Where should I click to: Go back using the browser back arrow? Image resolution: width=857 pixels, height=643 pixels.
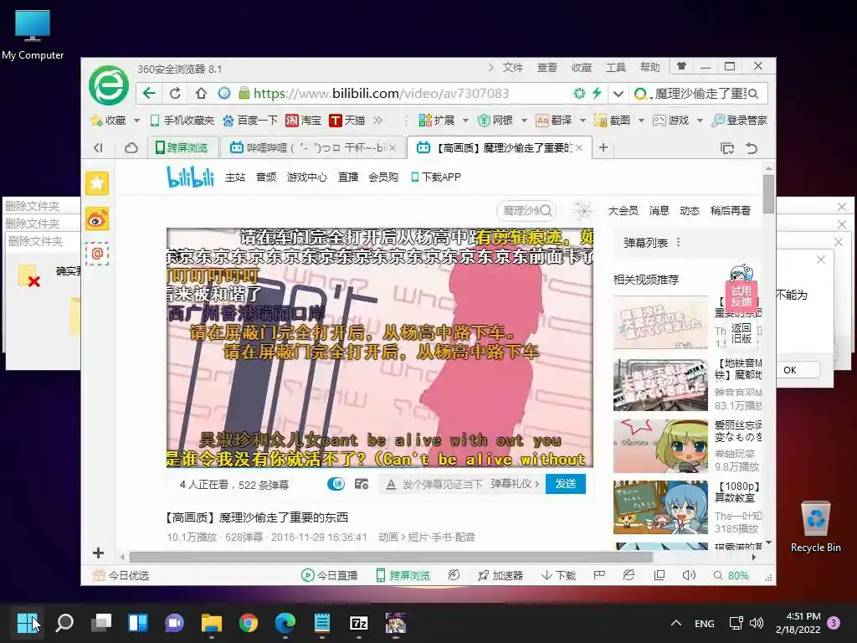click(x=149, y=94)
